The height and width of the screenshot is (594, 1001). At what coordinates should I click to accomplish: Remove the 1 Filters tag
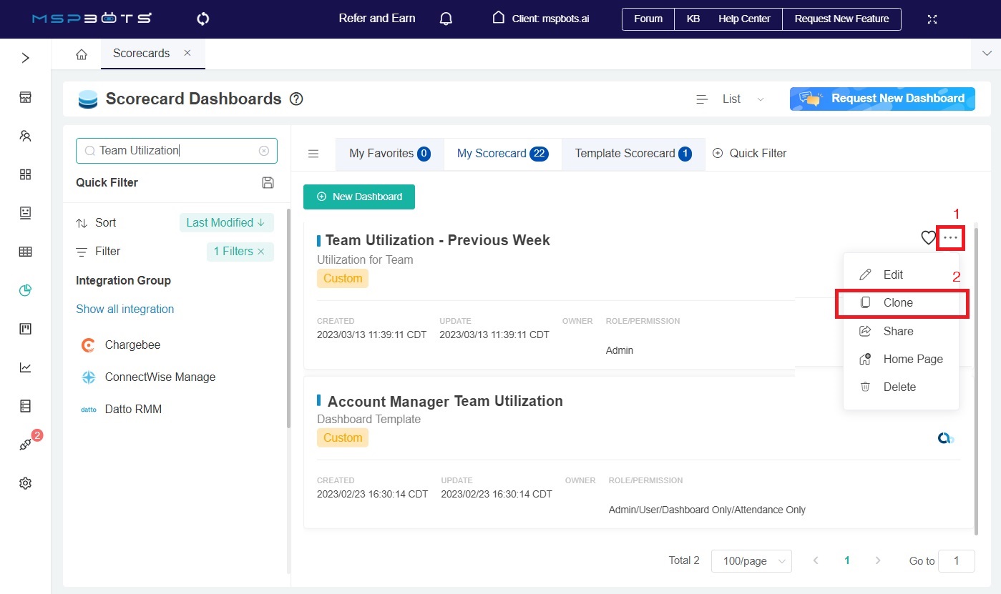point(261,252)
